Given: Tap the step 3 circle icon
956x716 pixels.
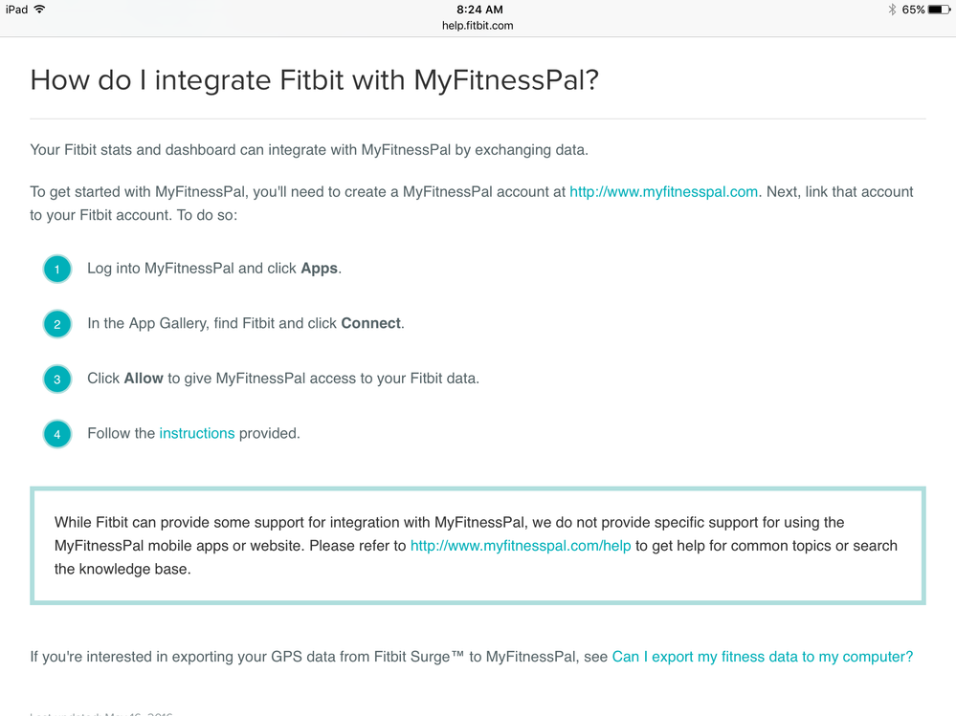Looking at the screenshot, I should pos(57,380).
